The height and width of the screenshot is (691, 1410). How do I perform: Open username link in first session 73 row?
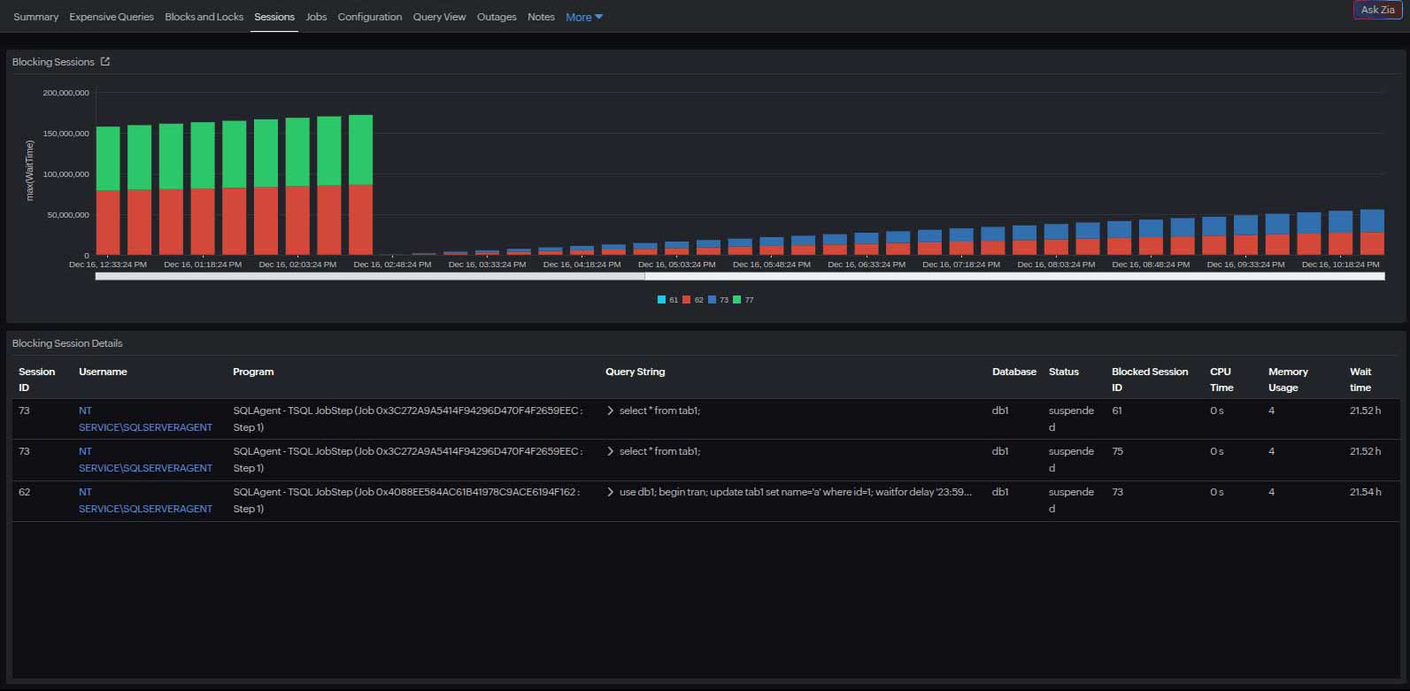[x=145, y=419]
